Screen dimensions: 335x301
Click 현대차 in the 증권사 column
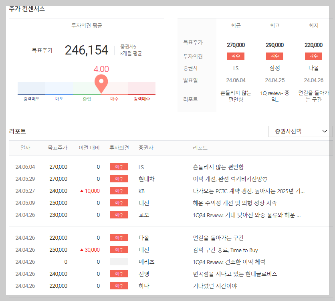(147, 179)
